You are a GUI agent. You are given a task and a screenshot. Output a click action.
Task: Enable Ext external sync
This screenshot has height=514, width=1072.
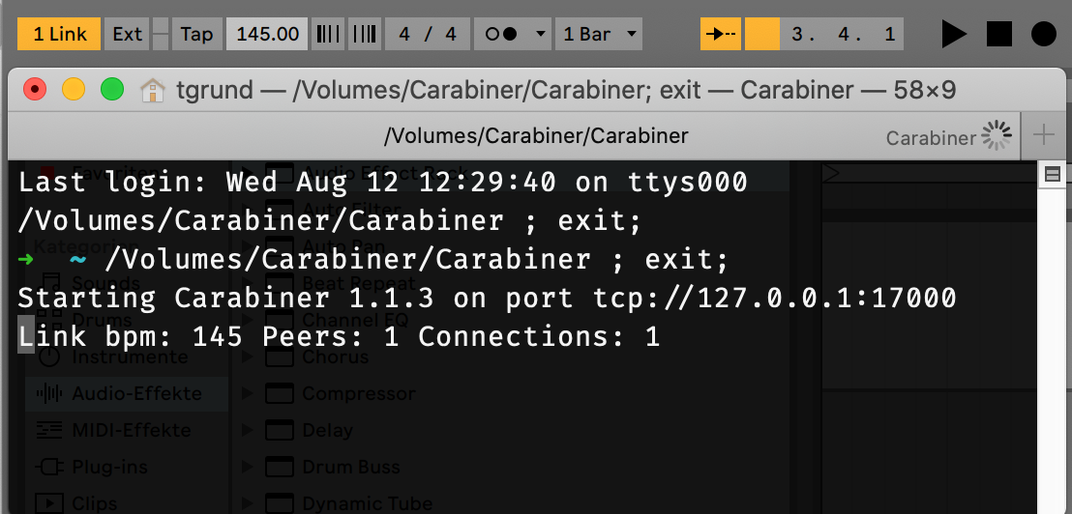pyautogui.click(x=127, y=34)
